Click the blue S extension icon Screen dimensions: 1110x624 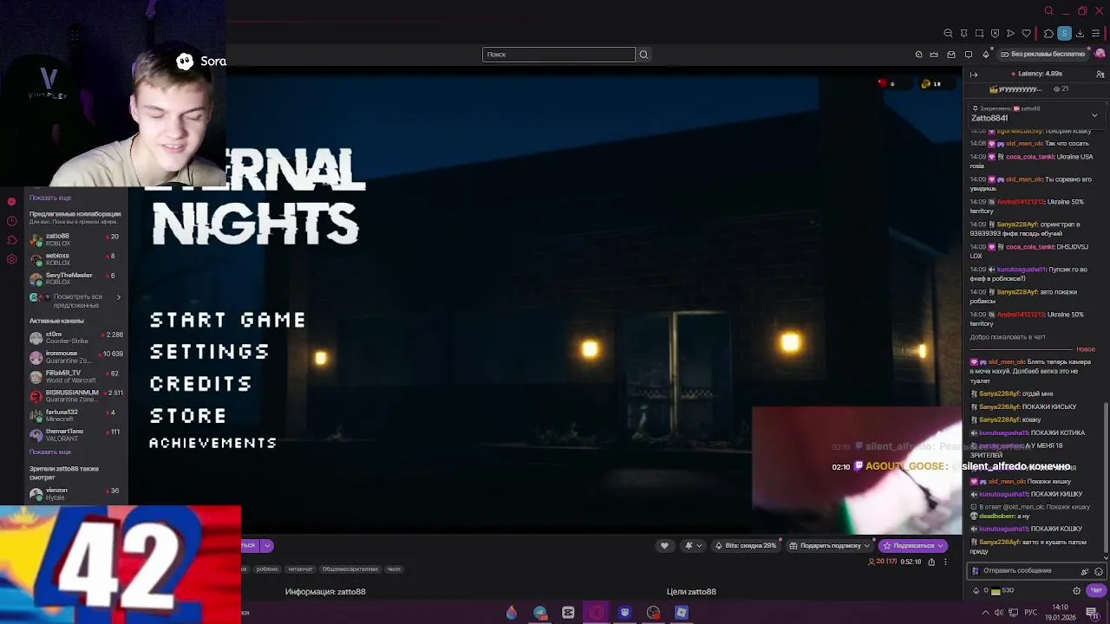[x=1064, y=34]
